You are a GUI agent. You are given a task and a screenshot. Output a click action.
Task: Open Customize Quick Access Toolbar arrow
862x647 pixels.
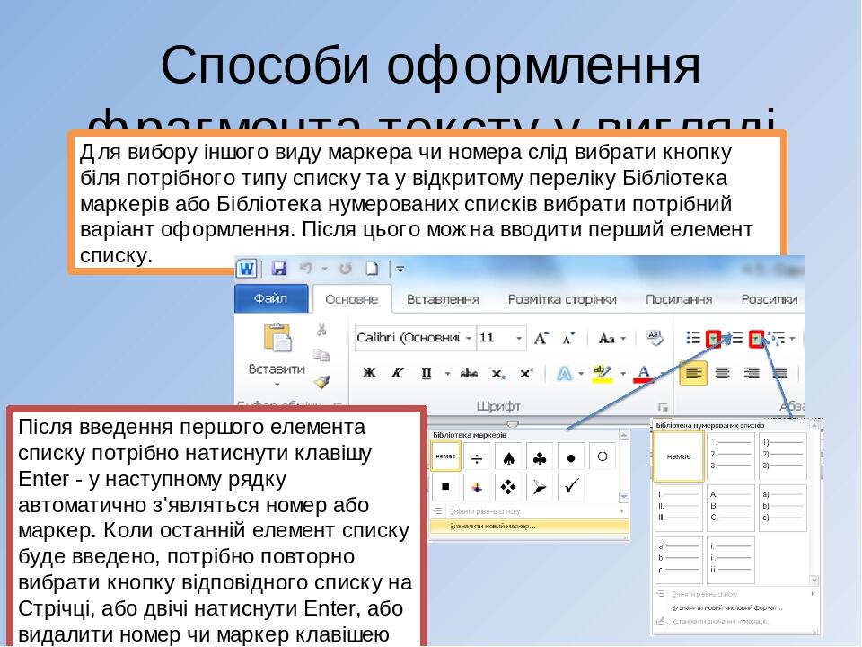400,269
